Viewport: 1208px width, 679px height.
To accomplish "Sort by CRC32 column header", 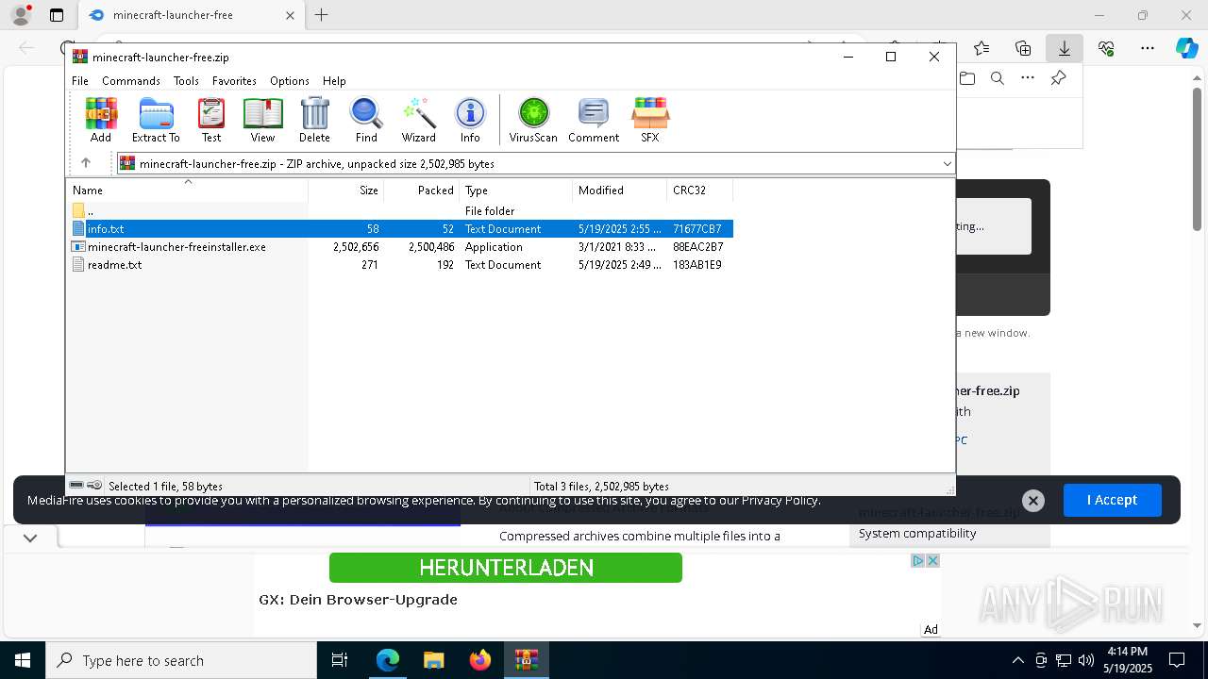I will (x=700, y=190).
